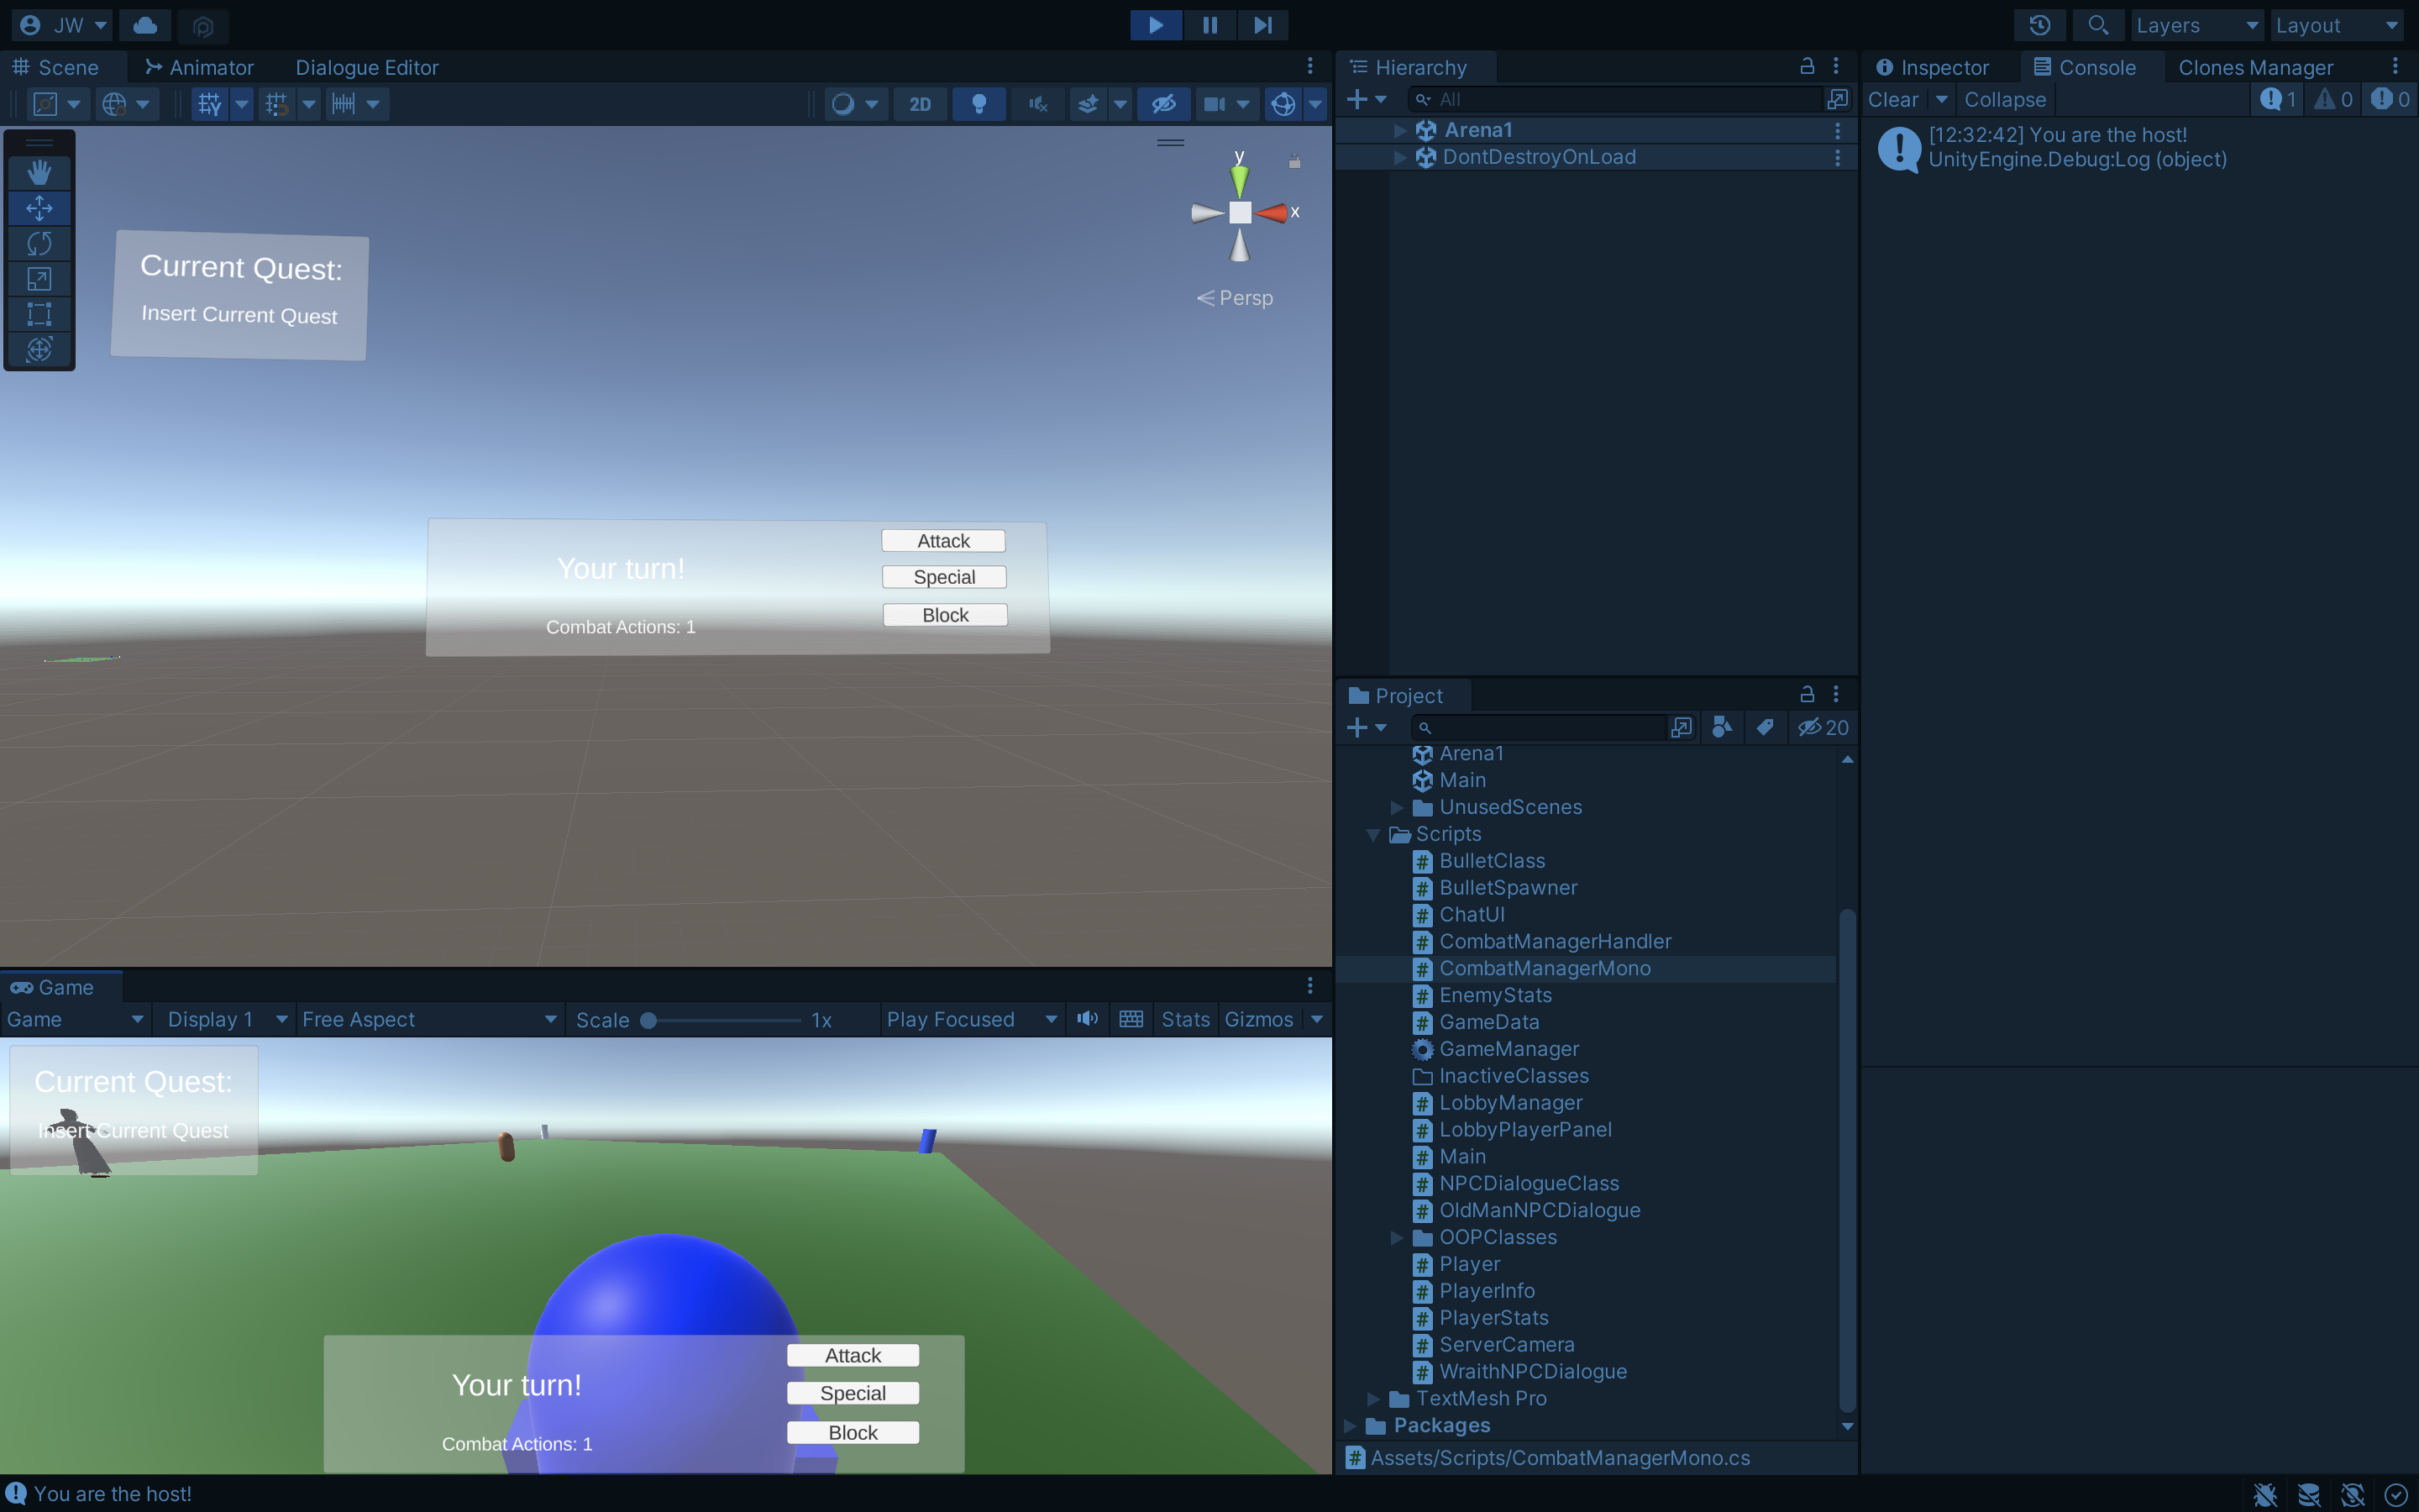Mute the Game view audio
2419x1512 pixels.
click(x=1088, y=1019)
